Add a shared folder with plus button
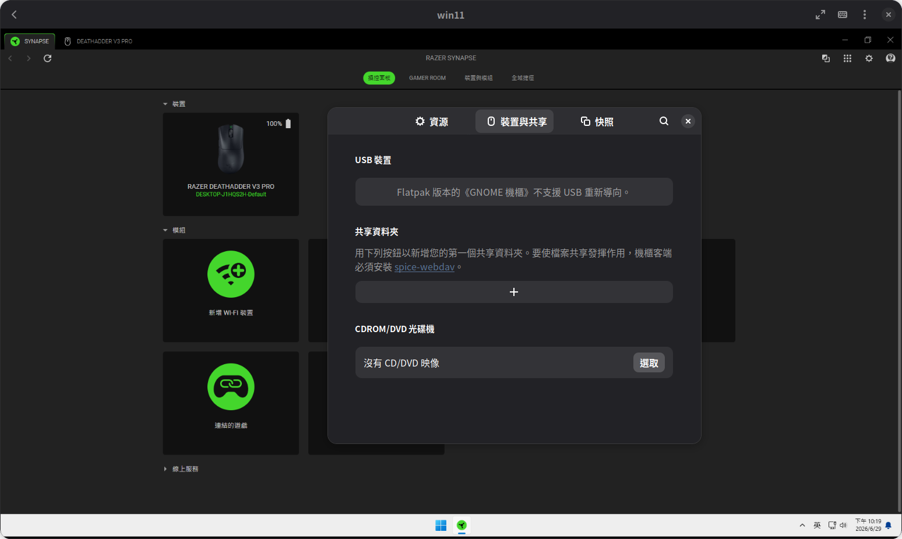Screen dimensions: 902x539 (514, 292)
